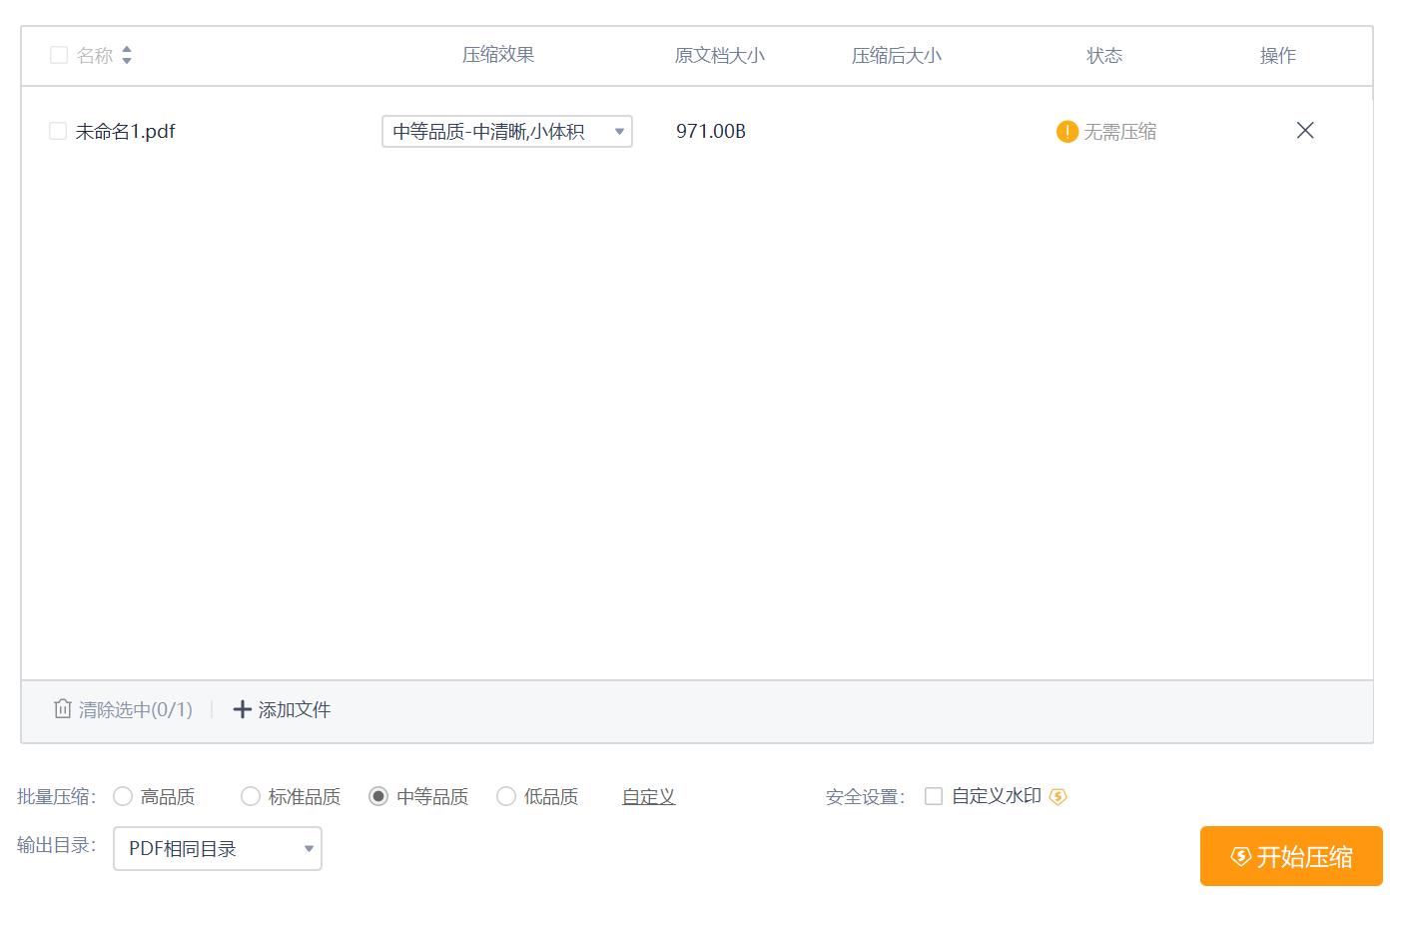Enable the 自定义水印 watermark option

click(x=934, y=796)
